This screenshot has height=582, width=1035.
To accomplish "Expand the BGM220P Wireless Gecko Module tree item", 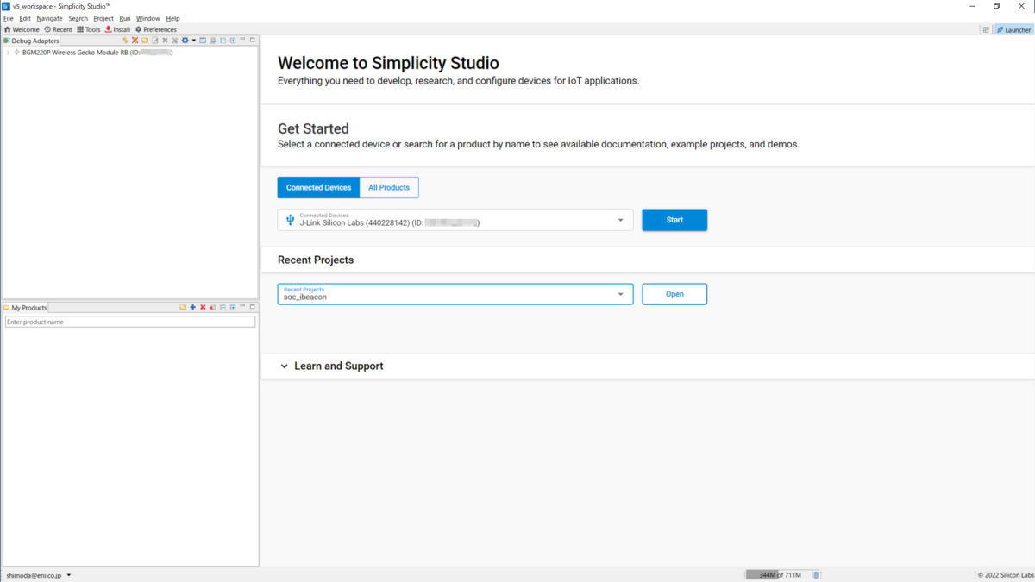I will (x=8, y=53).
